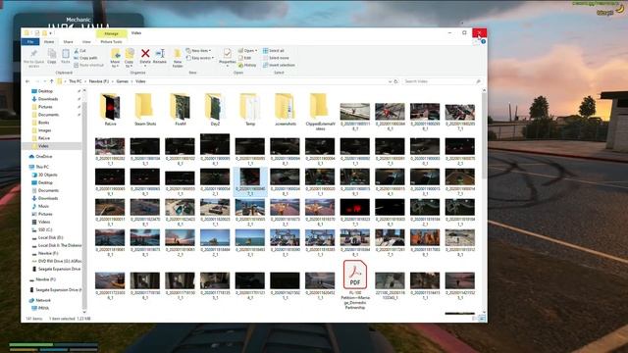
Task: Click the highlighted selected video thumbnail
Action: point(250,181)
